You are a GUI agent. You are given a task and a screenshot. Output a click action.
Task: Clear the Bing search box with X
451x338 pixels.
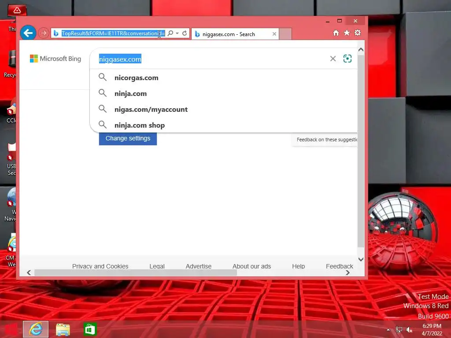[333, 59]
